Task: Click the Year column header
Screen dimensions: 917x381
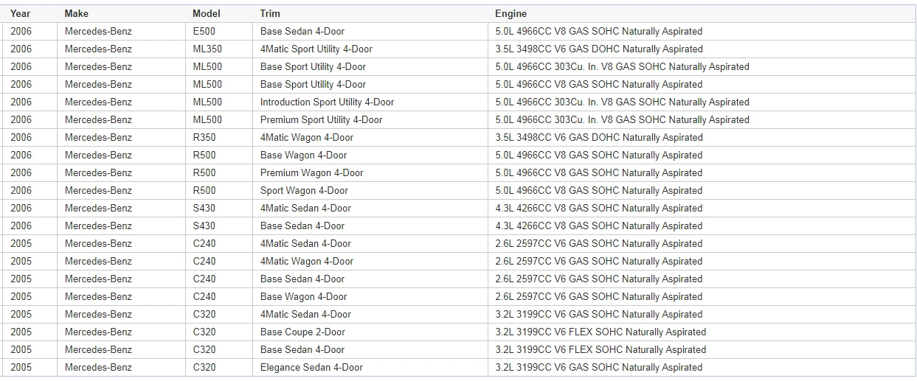Action: click(21, 13)
